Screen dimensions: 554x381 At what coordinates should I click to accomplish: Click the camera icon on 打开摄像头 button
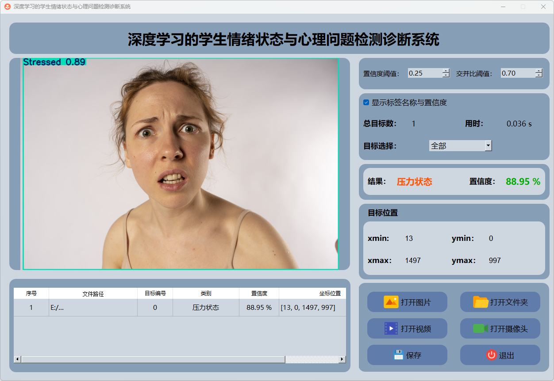[481, 329]
